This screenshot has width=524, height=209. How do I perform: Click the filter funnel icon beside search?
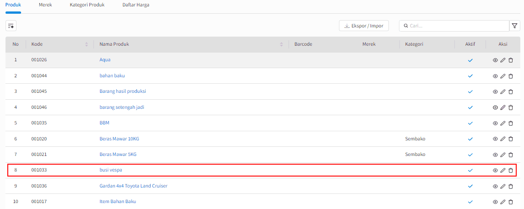point(515,26)
